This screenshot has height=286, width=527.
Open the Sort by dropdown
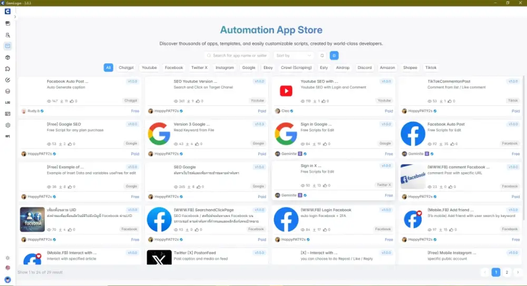tap(294, 55)
